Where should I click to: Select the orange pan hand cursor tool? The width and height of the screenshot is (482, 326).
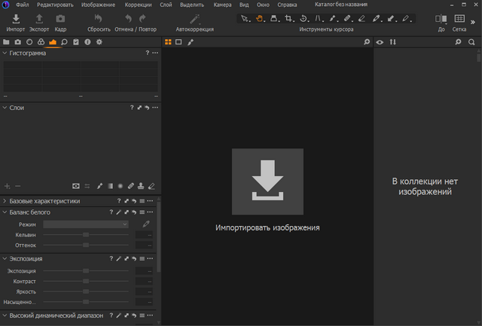[x=260, y=18]
